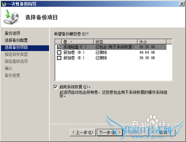Check the 新加卷 (E:) volume checkbox
Screen dimensions: 186x142
tap(59, 58)
